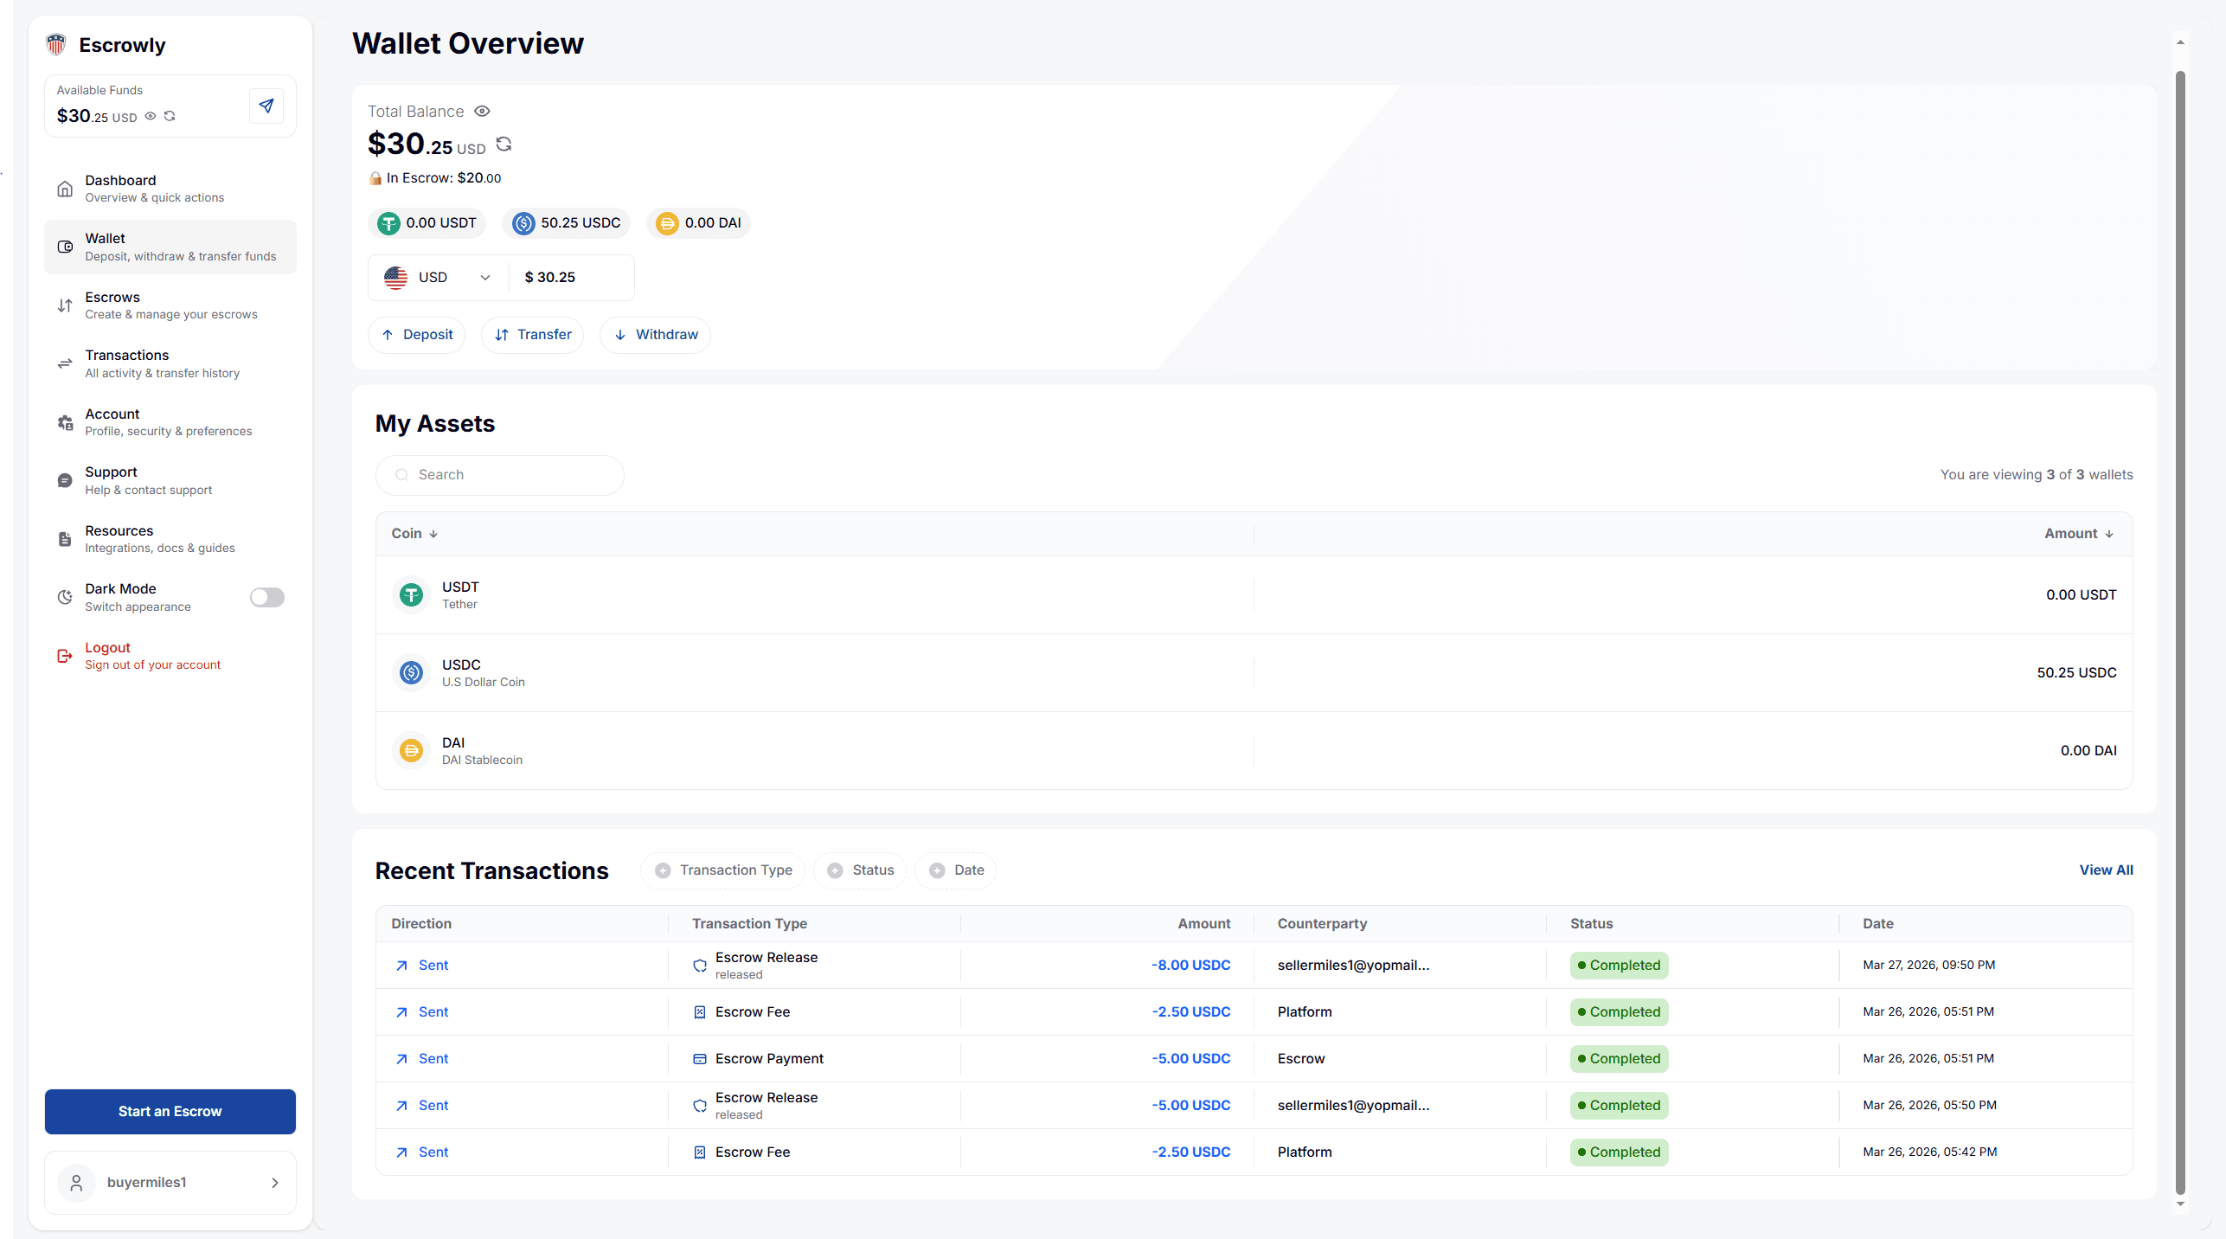
Task: Click Escrow Fee icon on 05:51 PM row
Action: (x=700, y=1012)
